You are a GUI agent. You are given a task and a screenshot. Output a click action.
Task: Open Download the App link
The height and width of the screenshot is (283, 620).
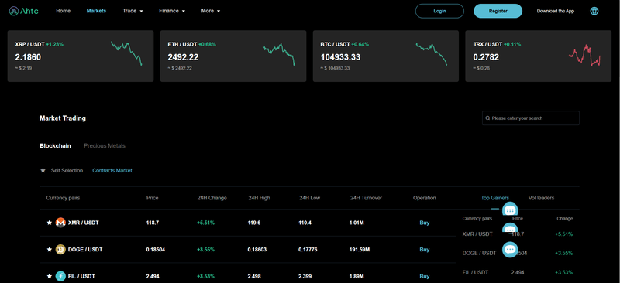point(555,11)
